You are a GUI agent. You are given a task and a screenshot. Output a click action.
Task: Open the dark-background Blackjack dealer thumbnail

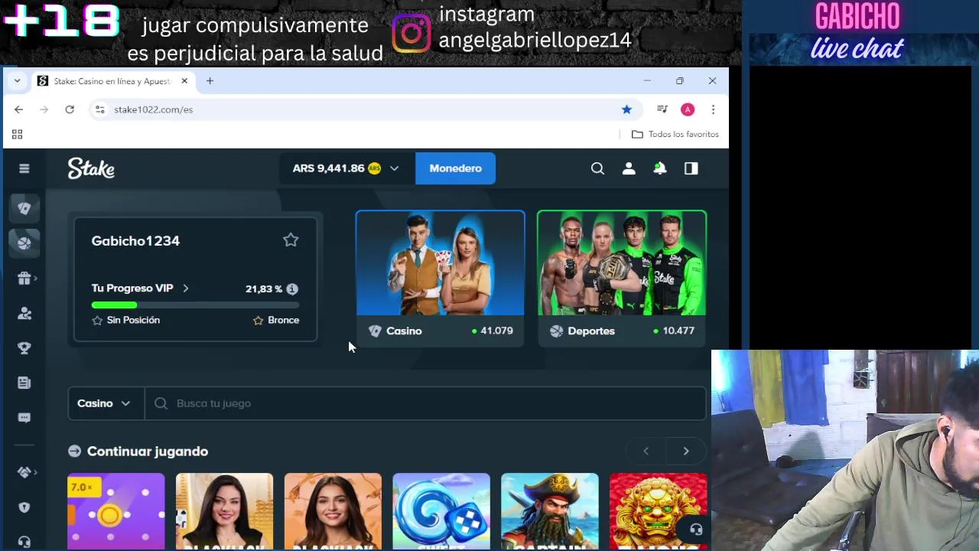tap(224, 511)
